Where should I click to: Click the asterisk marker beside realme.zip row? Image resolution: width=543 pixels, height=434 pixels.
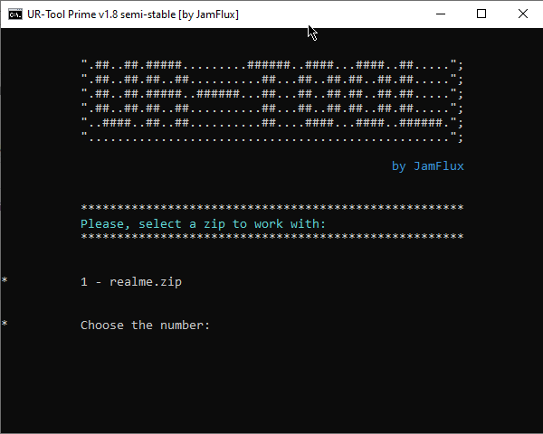[x=5, y=279]
